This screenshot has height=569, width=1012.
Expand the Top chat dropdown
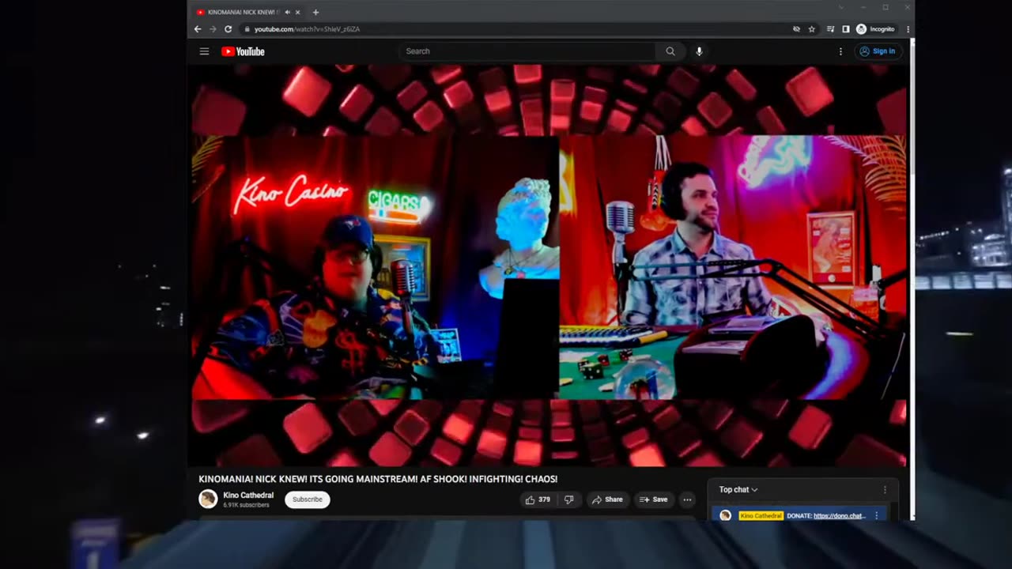[x=738, y=490]
